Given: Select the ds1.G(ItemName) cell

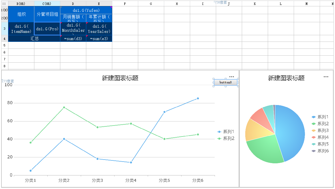Looking at the screenshot, I should (x=21, y=29).
